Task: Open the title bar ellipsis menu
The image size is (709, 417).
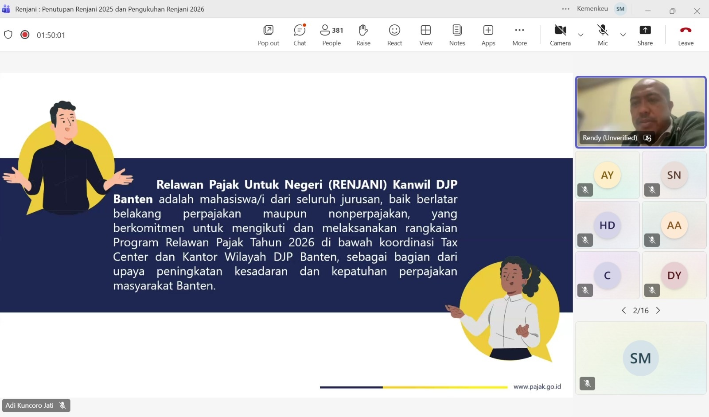Action: (x=565, y=9)
